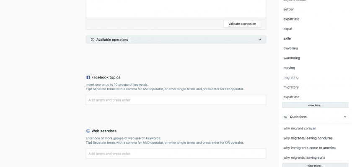Choose 'why immigrants come to america' question

[x=309, y=148]
